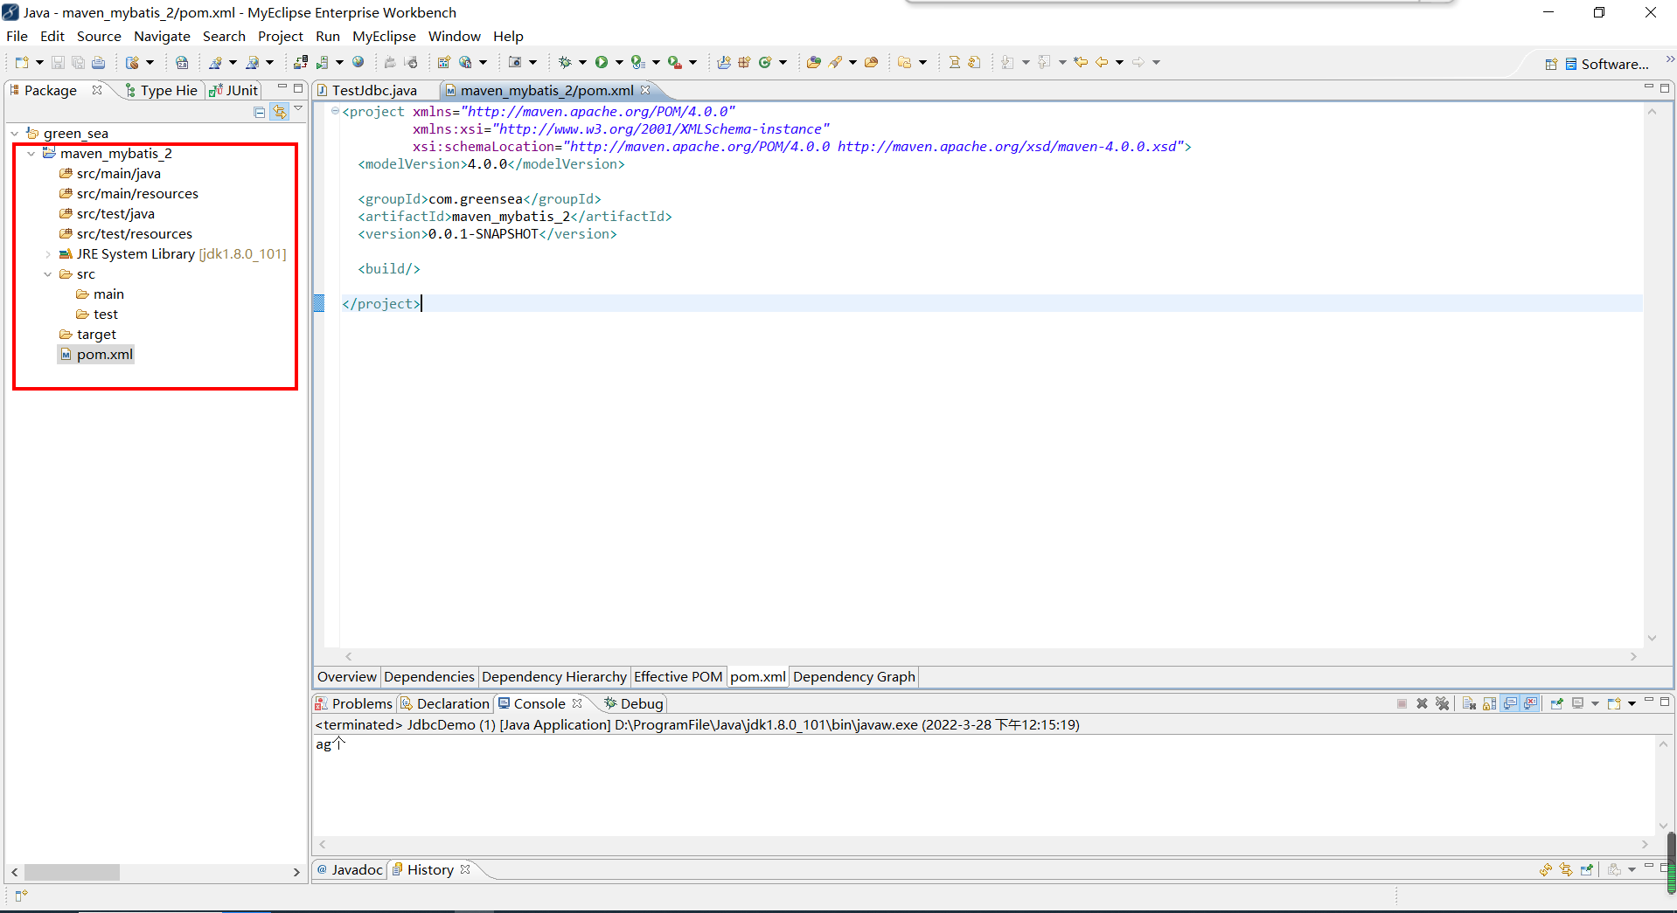This screenshot has height=913, width=1677.
Task: Click the Open Perspective icon
Action: pos(1551,64)
